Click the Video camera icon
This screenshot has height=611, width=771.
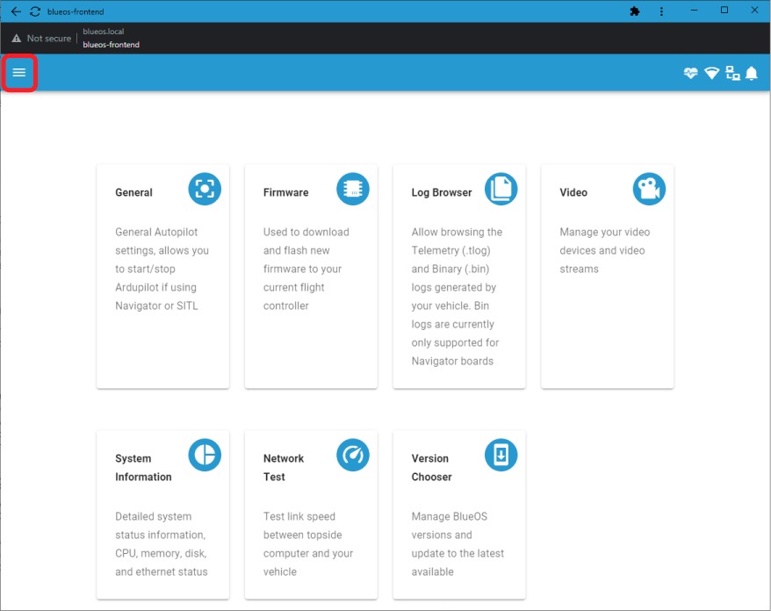[650, 188]
